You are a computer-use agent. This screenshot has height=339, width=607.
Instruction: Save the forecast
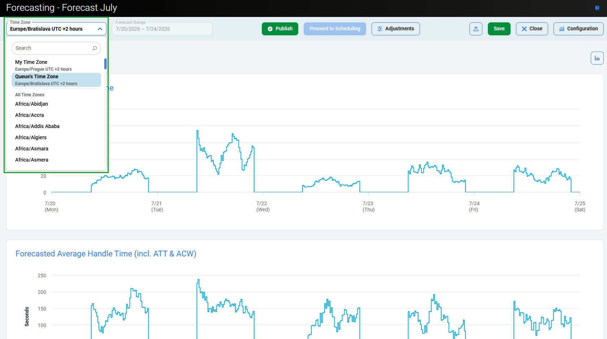(x=499, y=29)
